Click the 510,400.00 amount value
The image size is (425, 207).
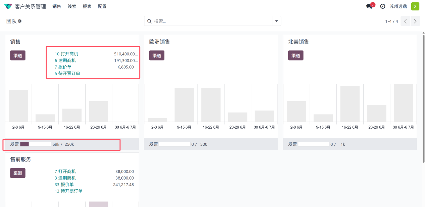pos(126,54)
